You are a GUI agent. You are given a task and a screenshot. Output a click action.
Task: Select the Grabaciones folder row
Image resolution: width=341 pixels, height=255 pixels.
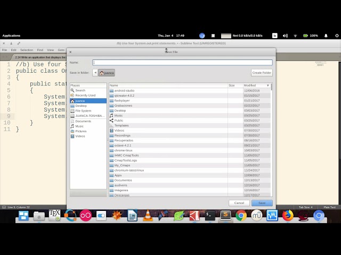pos(190,105)
